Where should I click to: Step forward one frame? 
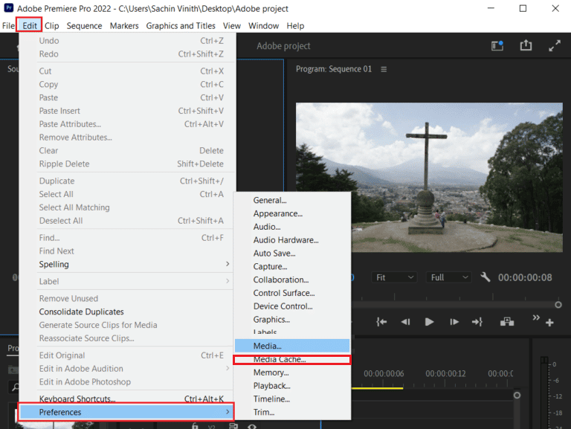(454, 322)
